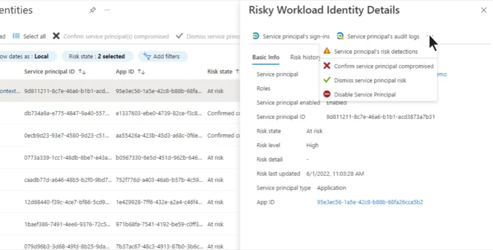Image resolution: width=493 pixels, height=250 pixels.
Task: Open Service principal's sign-ins link
Action: pyautogui.click(x=291, y=36)
